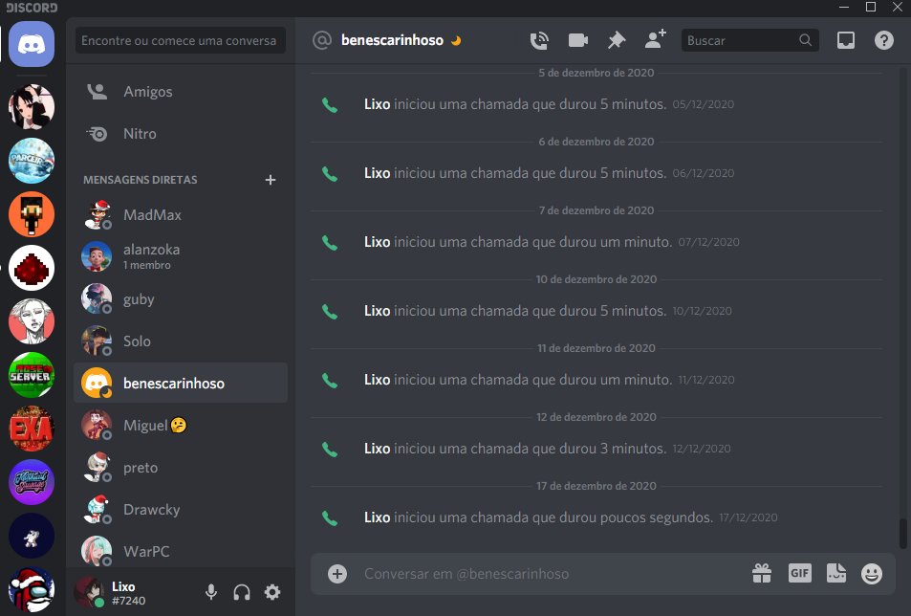Viewport: 911px width, 616px height.
Task: Open the redstone dust server icon
Action: [x=32, y=268]
